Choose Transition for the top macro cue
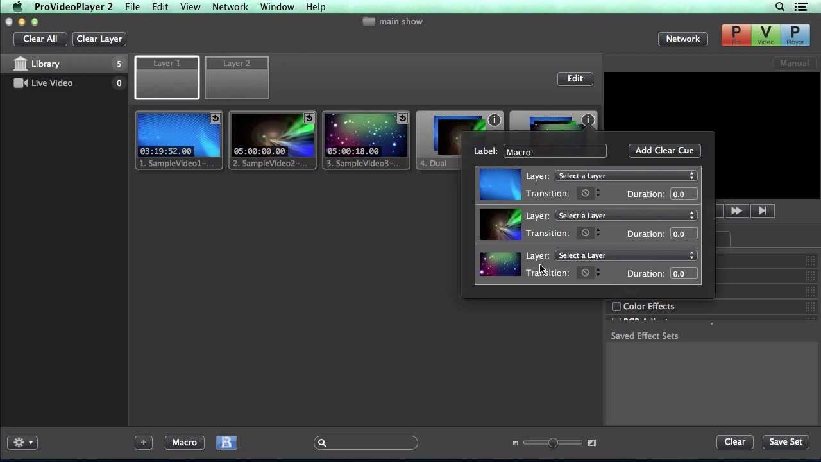Viewport: 821px width, 462px height. (x=588, y=193)
